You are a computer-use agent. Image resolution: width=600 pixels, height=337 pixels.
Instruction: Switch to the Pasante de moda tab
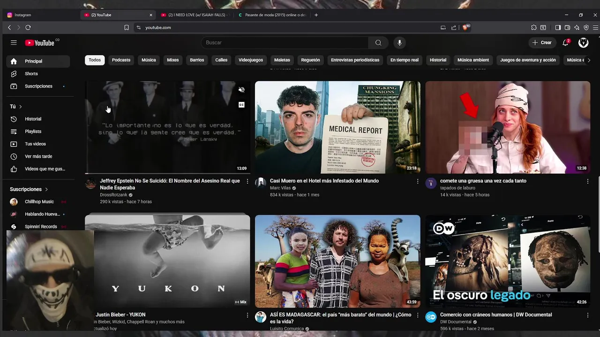(272, 15)
